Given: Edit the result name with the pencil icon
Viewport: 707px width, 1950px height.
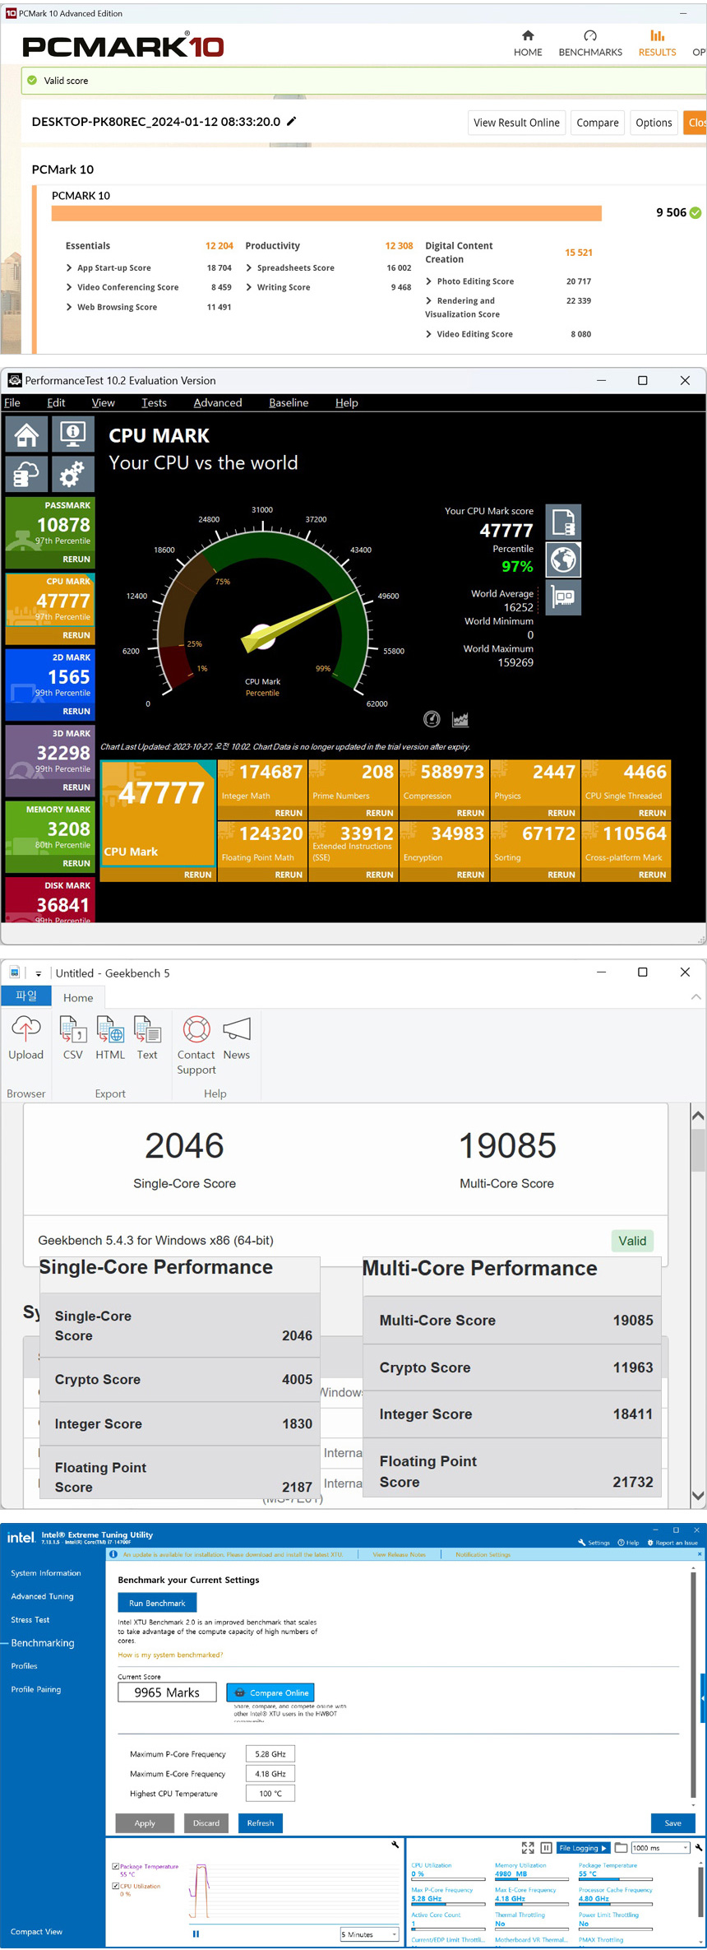Looking at the screenshot, I should pos(291,121).
